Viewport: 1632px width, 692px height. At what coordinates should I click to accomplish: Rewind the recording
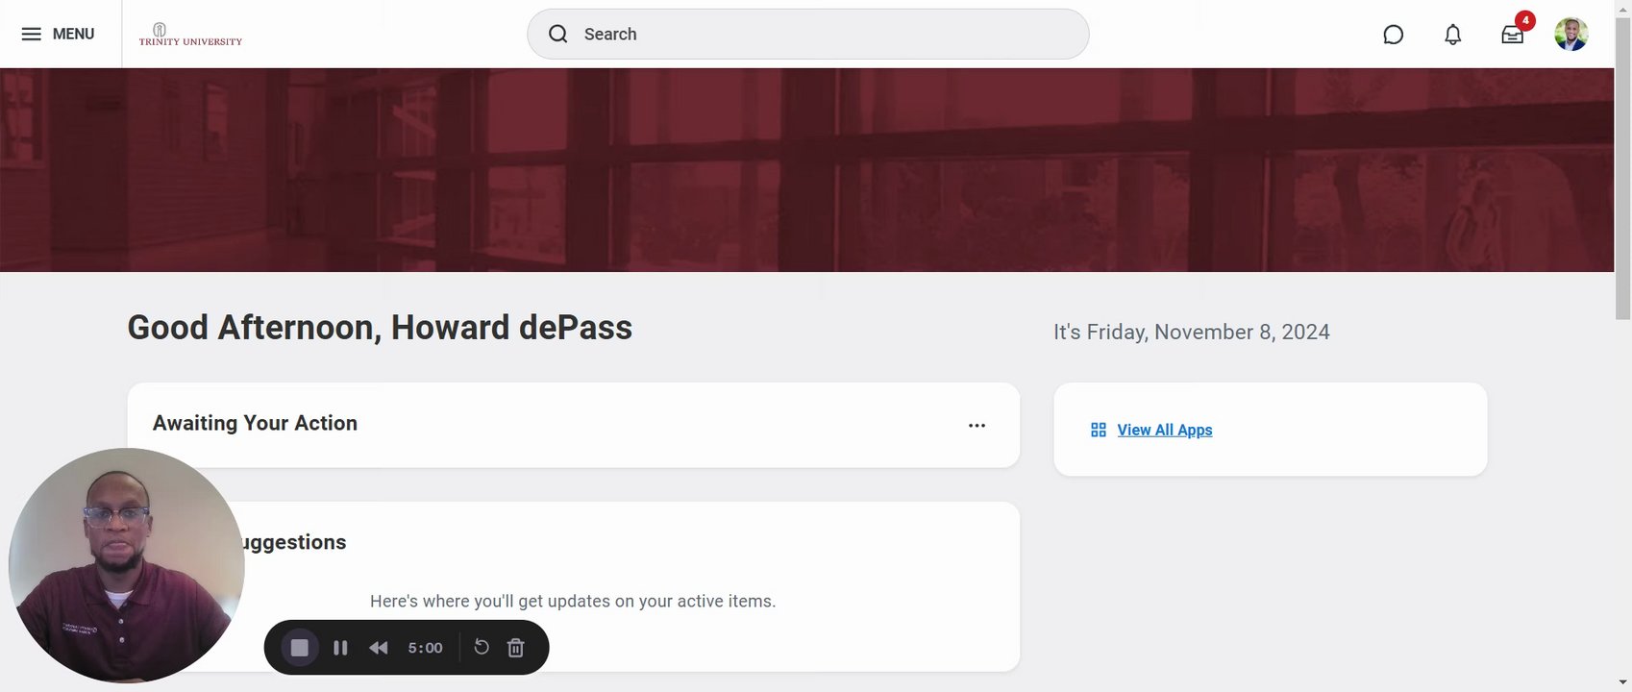point(379,648)
